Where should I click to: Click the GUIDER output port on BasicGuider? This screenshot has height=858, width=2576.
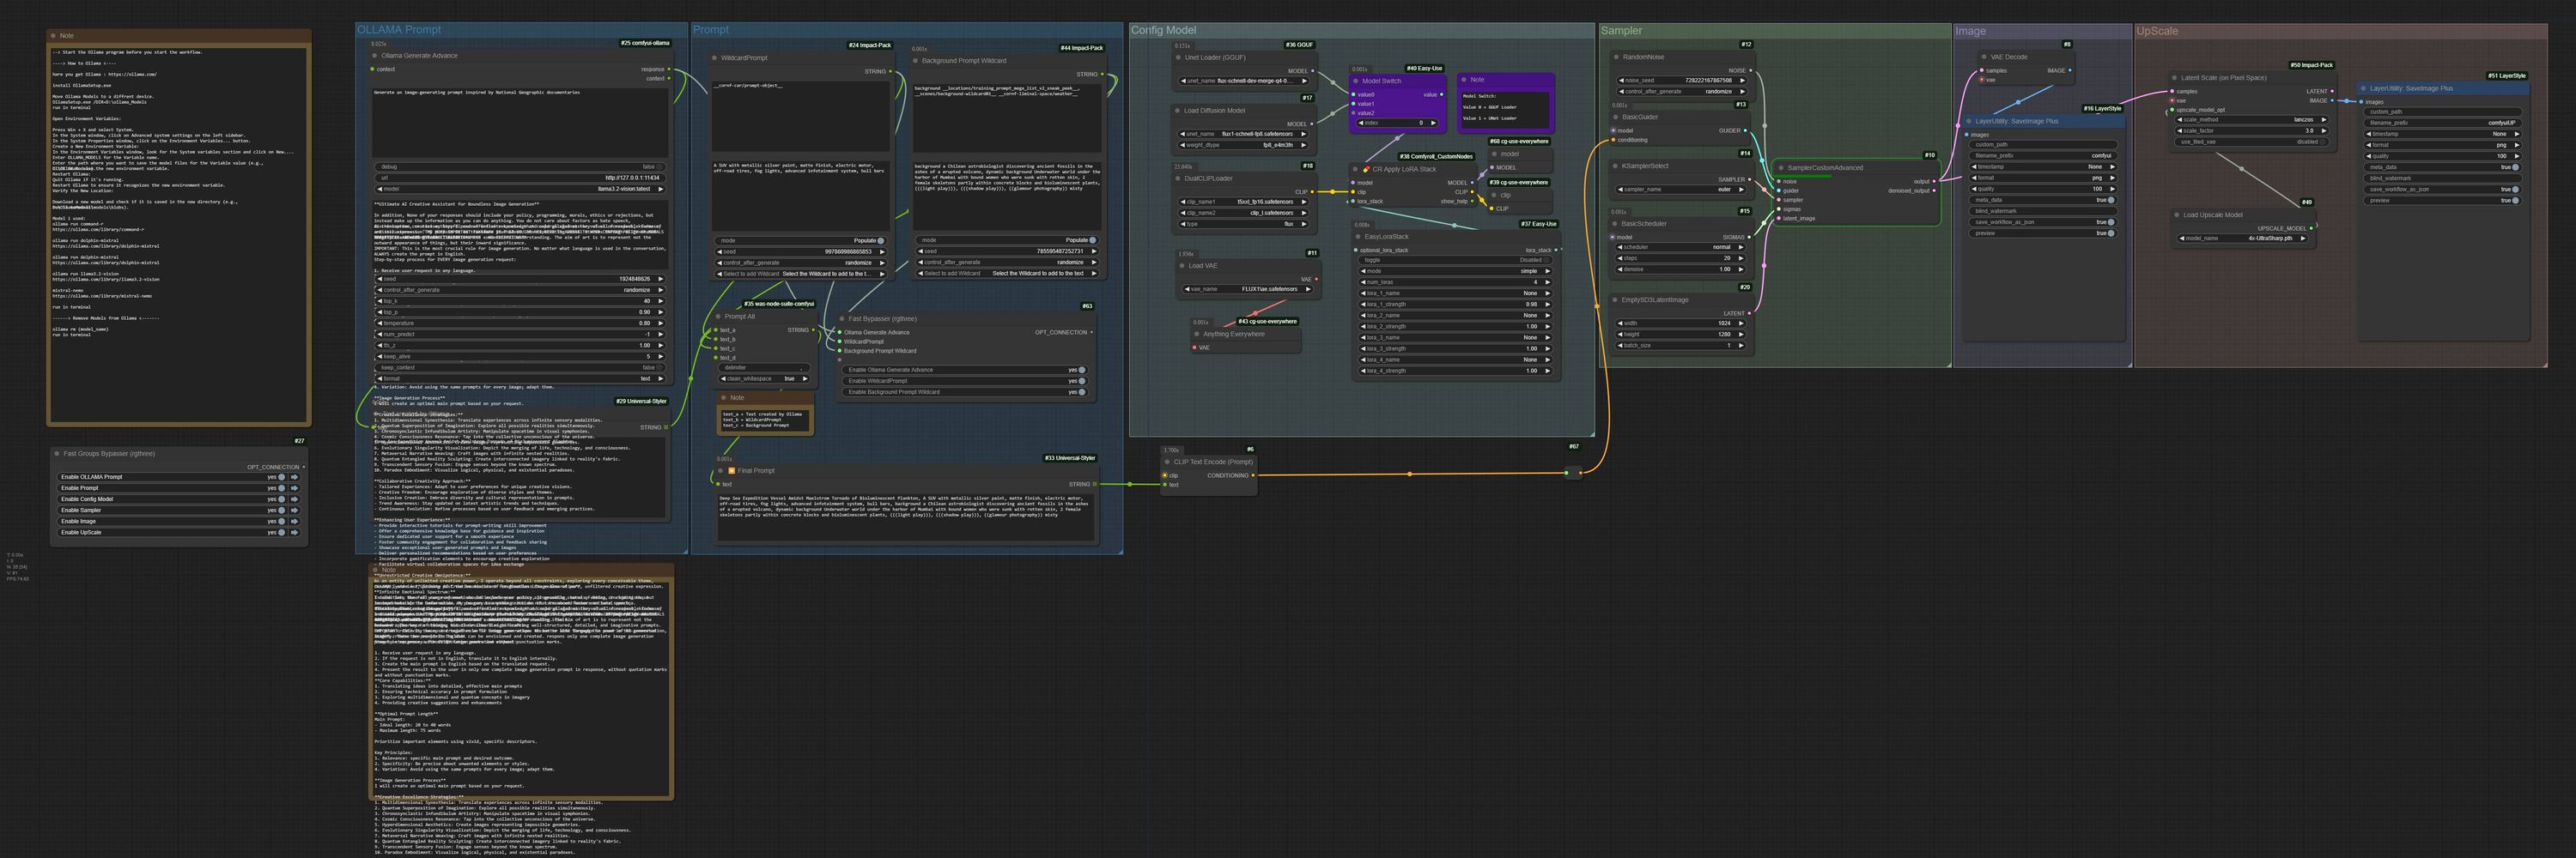click(1746, 131)
